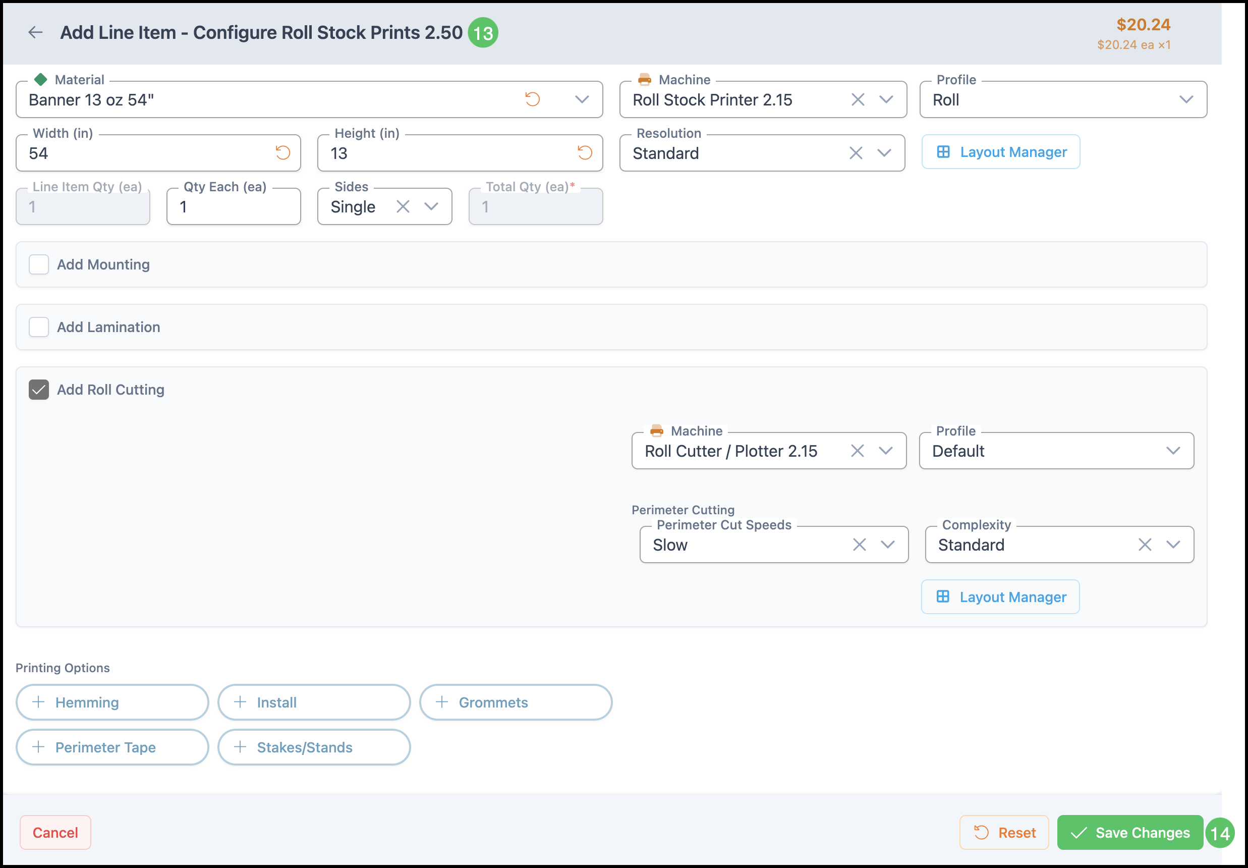Click the green Save Changes button
Image resolution: width=1248 pixels, height=868 pixels.
click(1129, 832)
